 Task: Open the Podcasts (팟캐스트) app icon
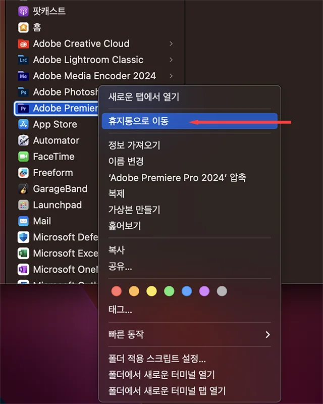pyautogui.click(x=23, y=11)
